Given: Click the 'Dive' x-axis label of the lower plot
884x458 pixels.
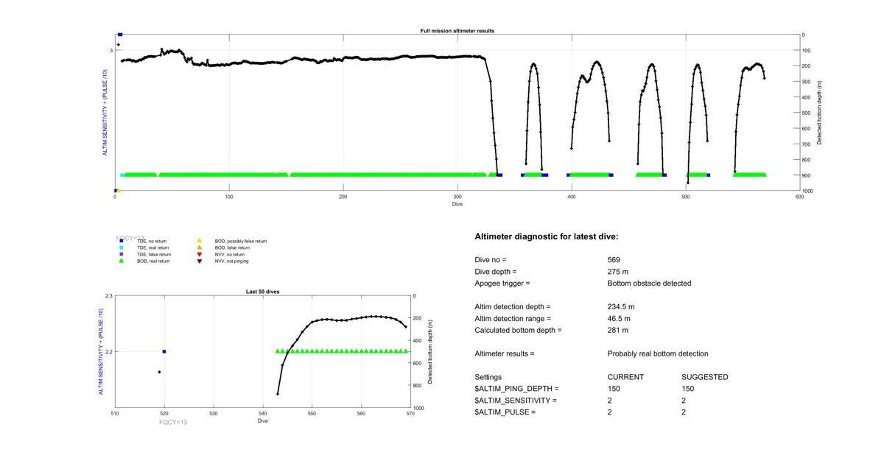Looking at the screenshot, I should point(262,421).
